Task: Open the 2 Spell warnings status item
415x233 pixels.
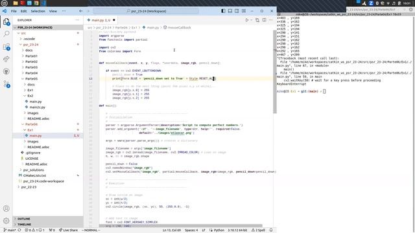Action: point(258,230)
